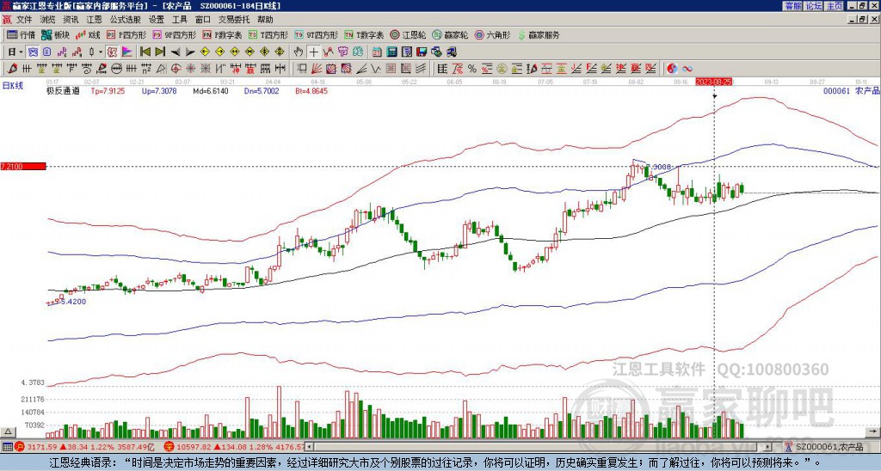
Task: Open the calculator icon
Action: click(x=392, y=52)
